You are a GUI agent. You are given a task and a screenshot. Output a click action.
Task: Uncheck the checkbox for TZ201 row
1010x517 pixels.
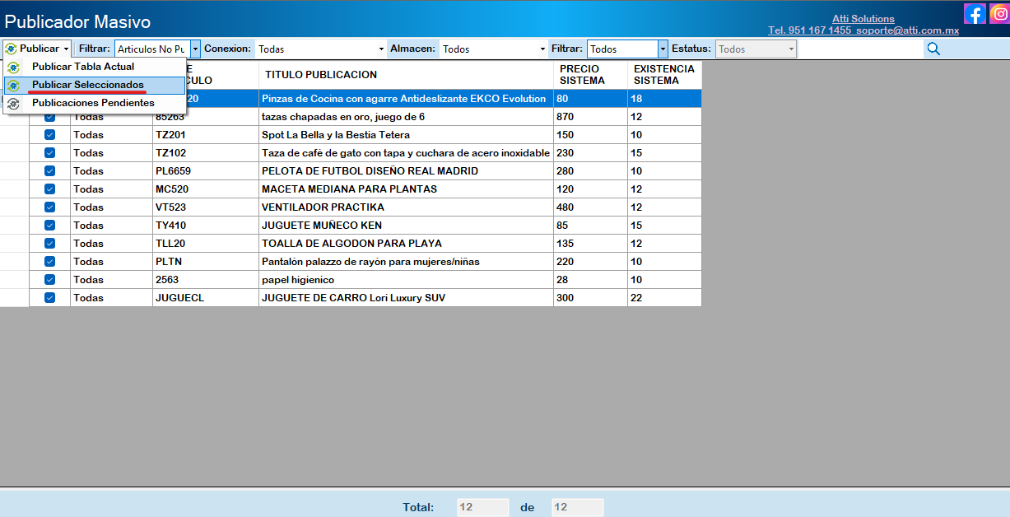tap(49, 135)
